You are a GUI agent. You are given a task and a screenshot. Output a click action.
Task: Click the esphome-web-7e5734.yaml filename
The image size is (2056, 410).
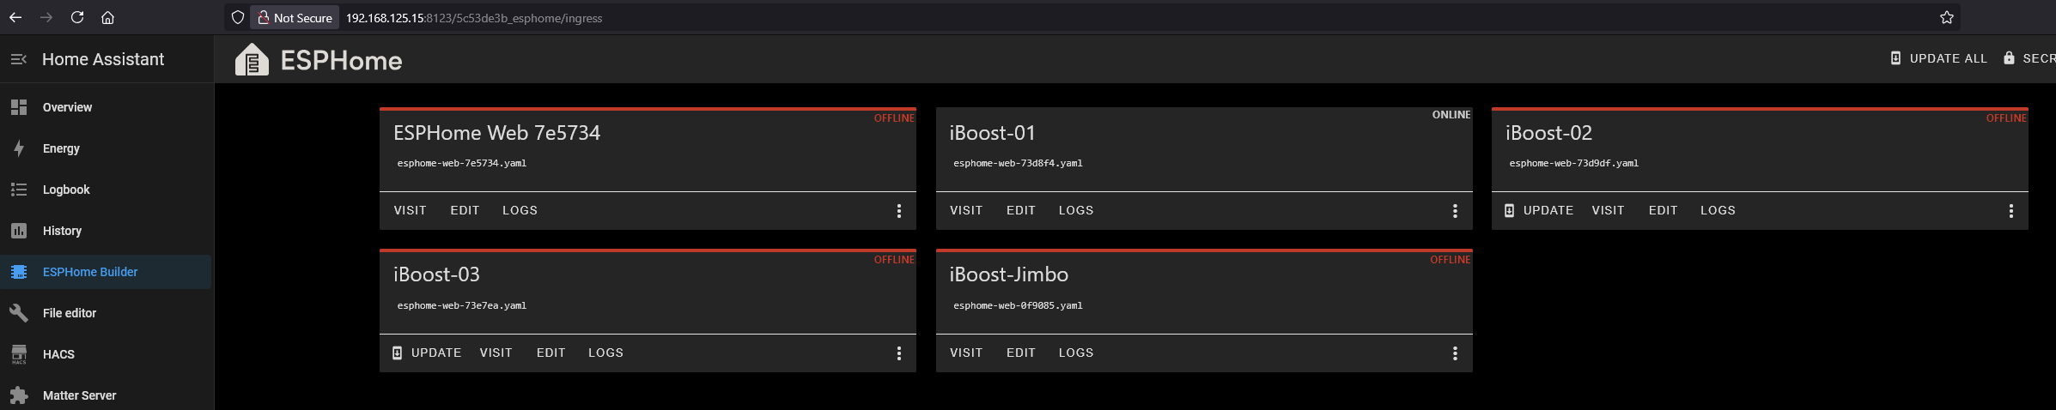462,163
